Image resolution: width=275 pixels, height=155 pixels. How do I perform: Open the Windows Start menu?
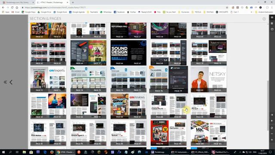click(3, 152)
